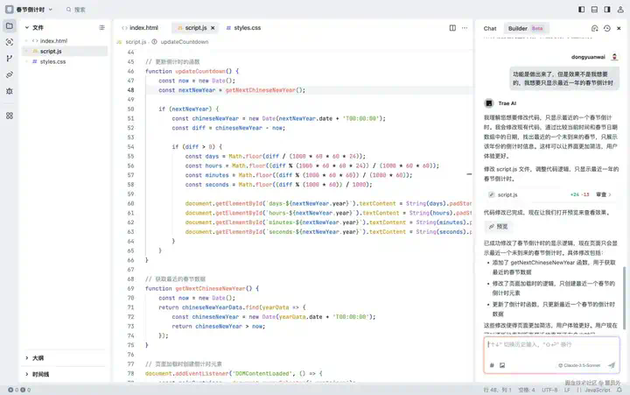Open notifications bell in status bar
630x395 pixels.
[x=619, y=390]
